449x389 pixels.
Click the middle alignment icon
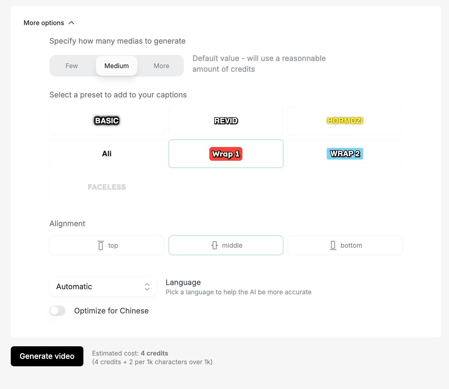coord(214,245)
